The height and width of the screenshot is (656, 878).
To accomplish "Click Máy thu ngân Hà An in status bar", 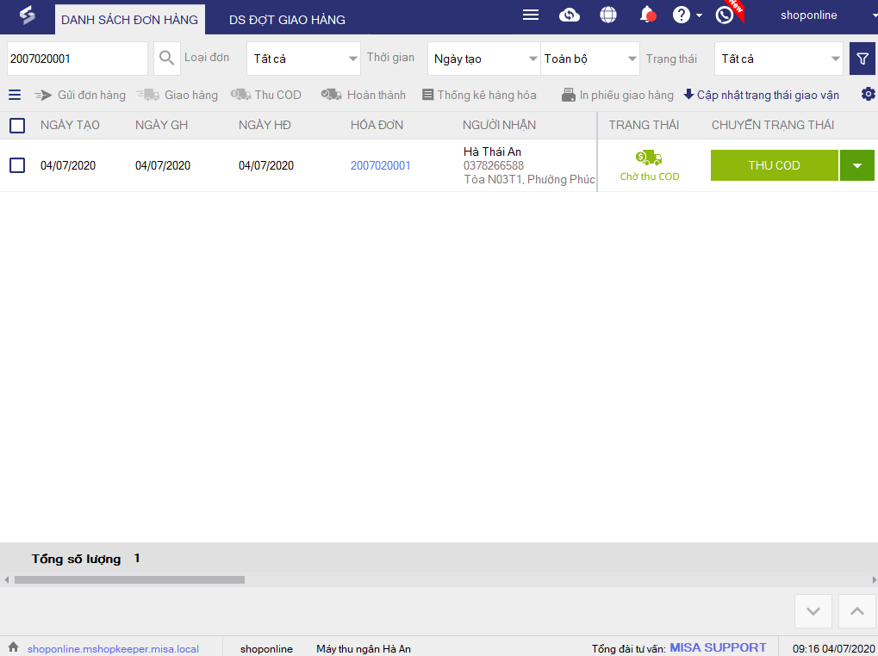I will [364, 649].
